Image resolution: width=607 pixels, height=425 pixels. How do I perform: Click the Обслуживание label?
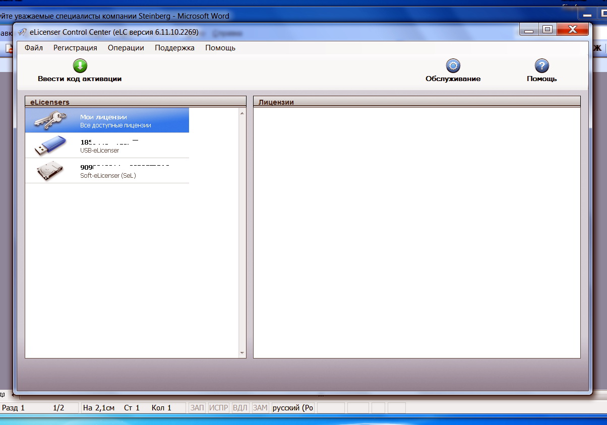point(453,79)
